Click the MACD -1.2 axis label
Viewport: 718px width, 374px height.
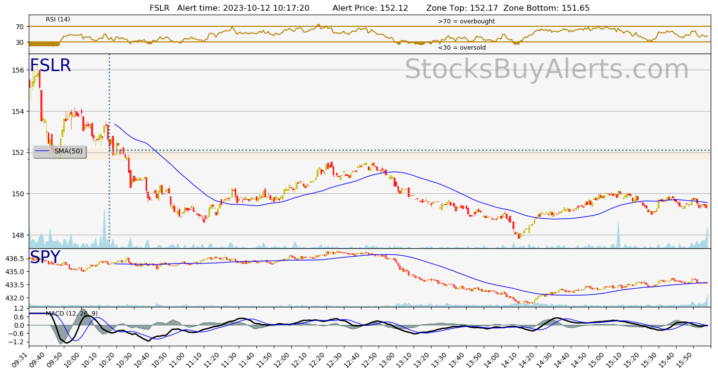[x=17, y=342]
